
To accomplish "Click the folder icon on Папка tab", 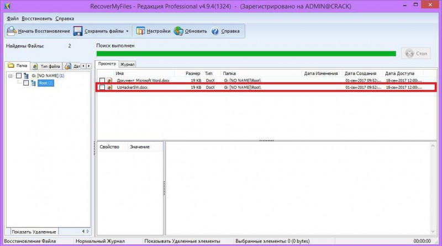I will pyautogui.click(x=11, y=66).
